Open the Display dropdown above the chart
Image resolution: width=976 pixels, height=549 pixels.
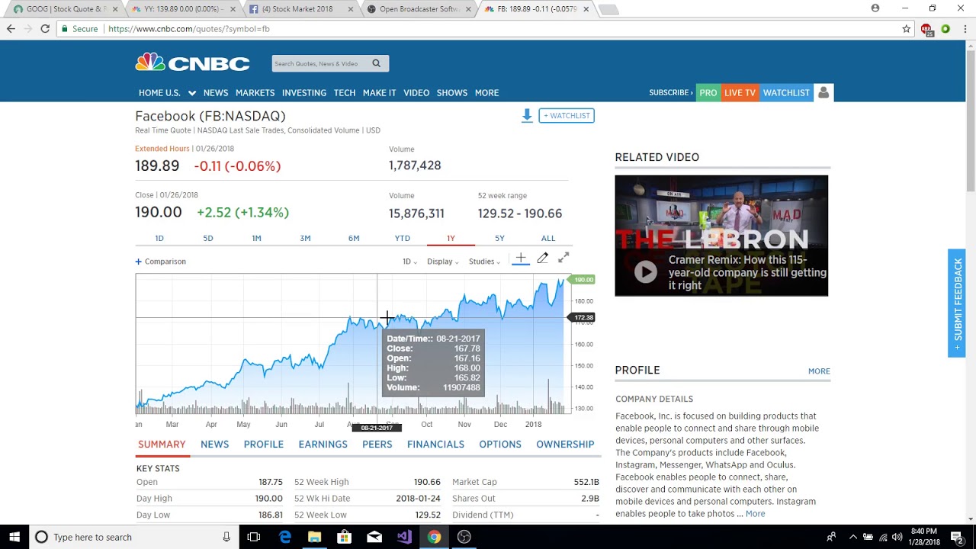442,262
